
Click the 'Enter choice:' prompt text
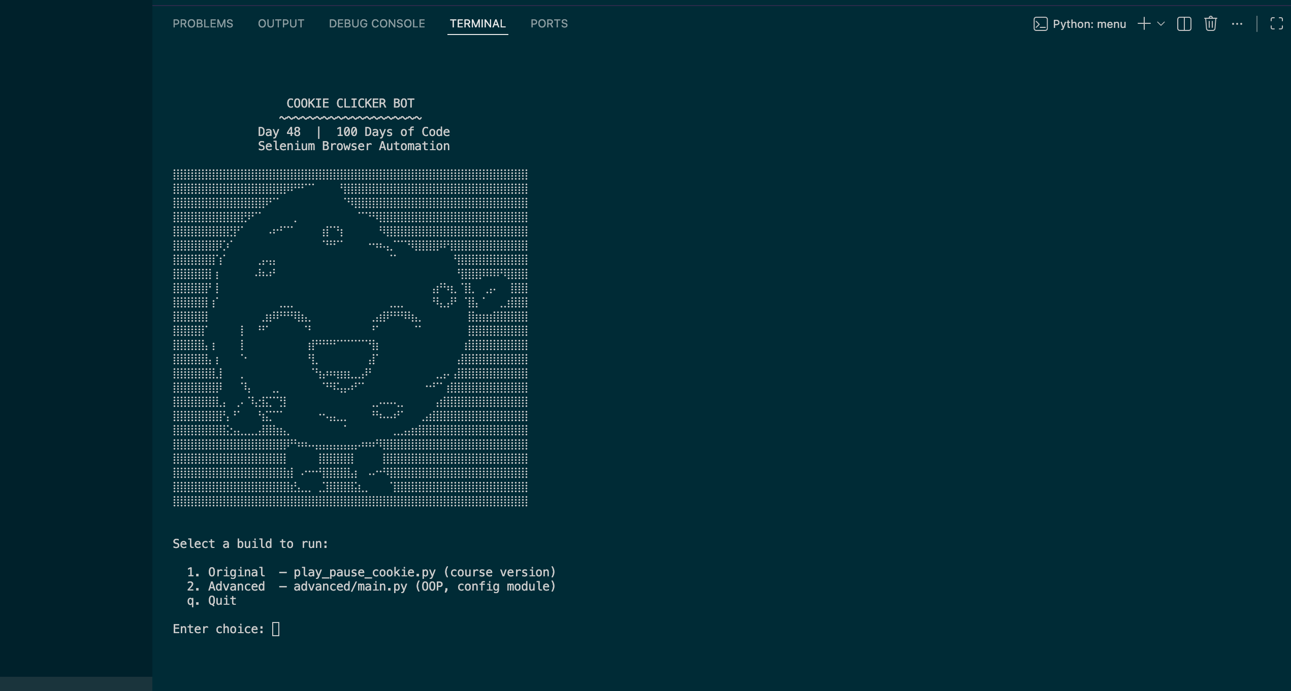pos(218,629)
